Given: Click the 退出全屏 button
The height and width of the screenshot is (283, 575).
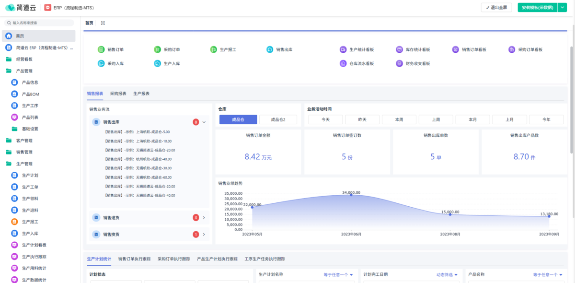Looking at the screenshot, I should coord(496,8).
